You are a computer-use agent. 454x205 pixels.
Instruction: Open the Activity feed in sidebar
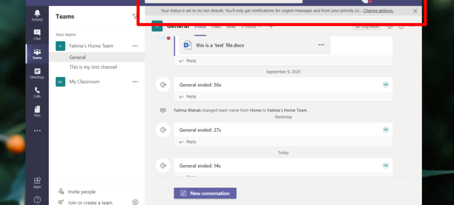(37, 15)
